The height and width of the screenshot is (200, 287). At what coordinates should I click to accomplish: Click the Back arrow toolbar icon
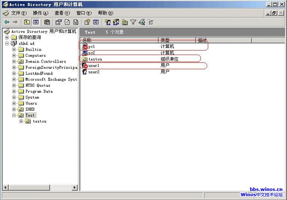(7, 22)
